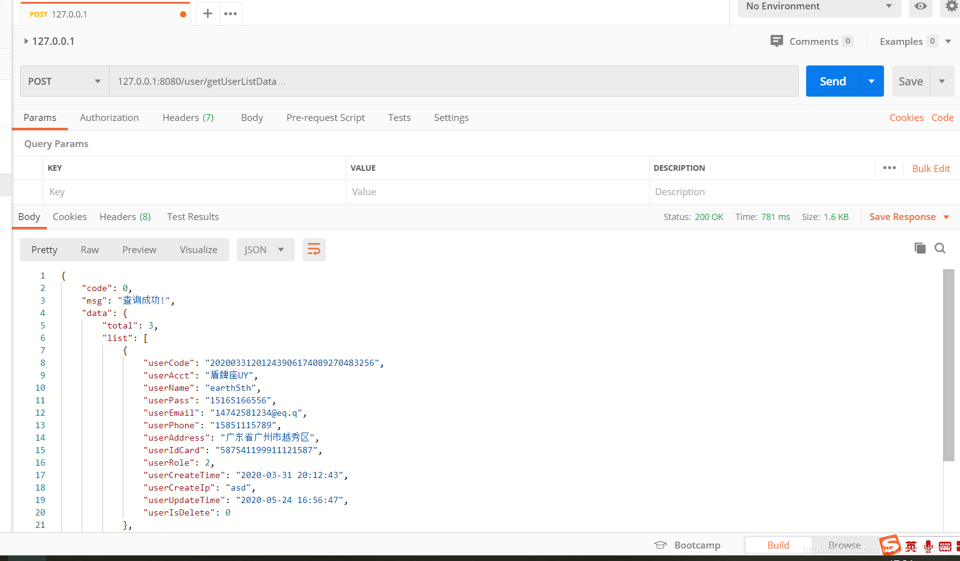The width and height of the screenshot is (960, 561).
Task: Click the "userName": "earthSth" line
Action: (x=202, y=388)
